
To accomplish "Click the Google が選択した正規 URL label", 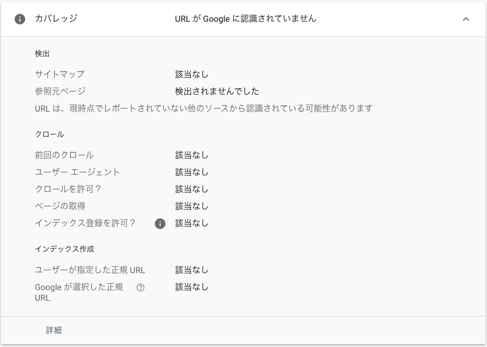I will (79, 292).
